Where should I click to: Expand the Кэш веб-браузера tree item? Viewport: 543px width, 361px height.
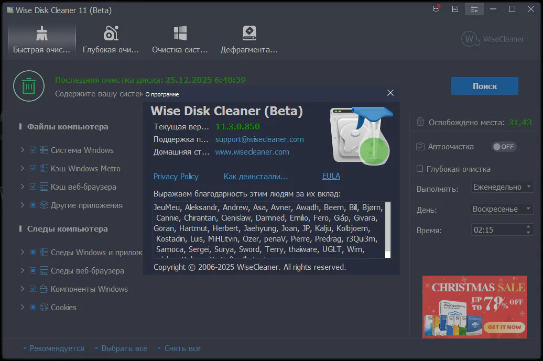(23, 187)
